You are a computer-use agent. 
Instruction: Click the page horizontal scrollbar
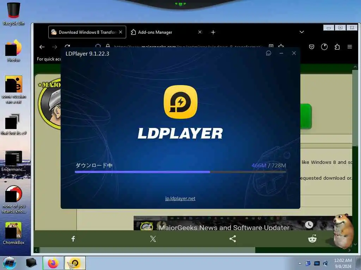[147, 250]
